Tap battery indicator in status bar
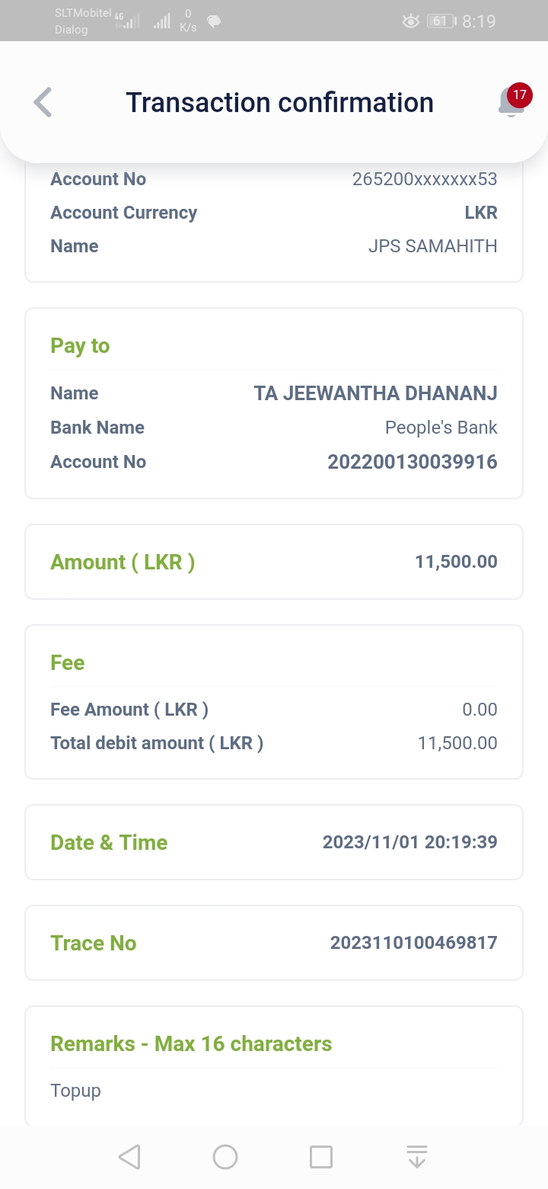548x1189 pixels. click(x=441, y=21)
